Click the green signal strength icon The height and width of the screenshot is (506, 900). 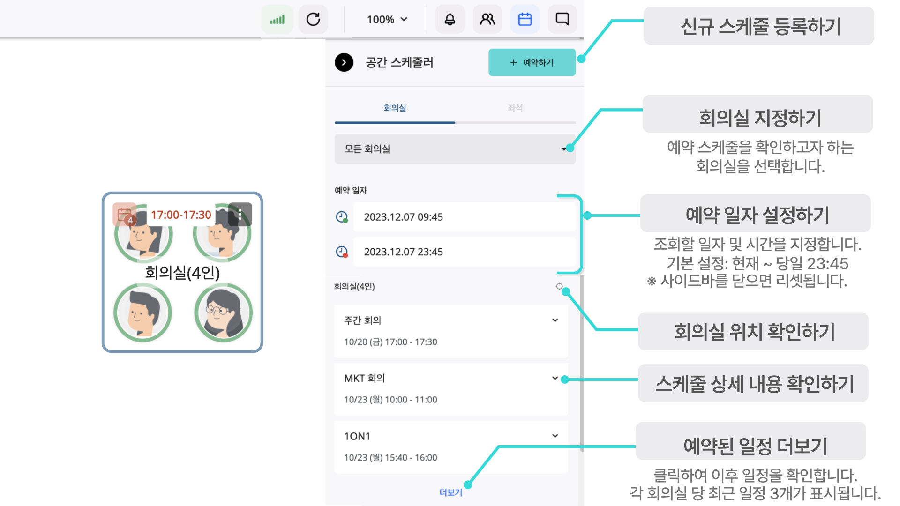[277, 19]
